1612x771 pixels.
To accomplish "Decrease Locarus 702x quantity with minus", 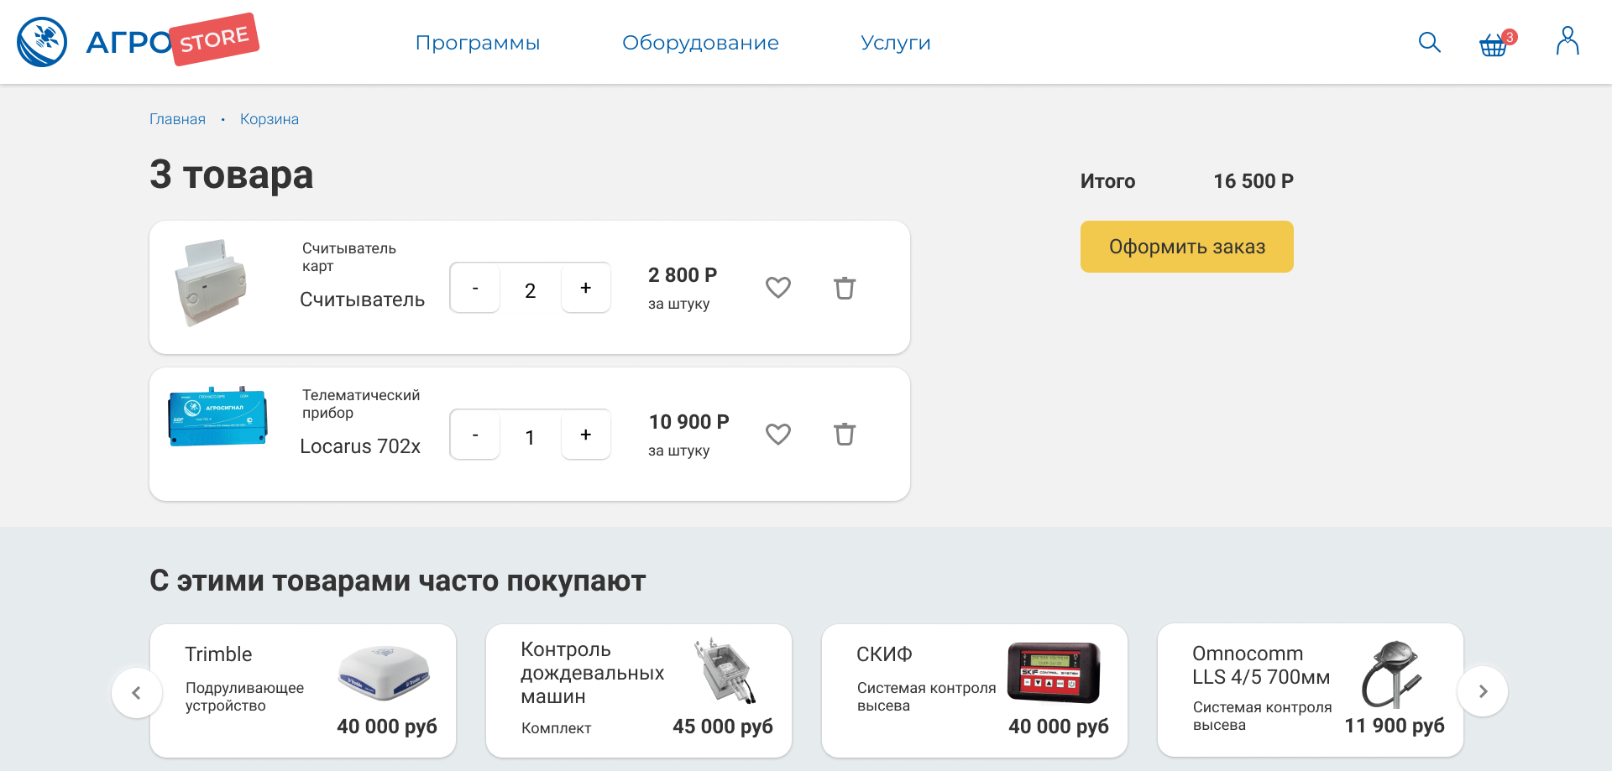I will [x=475, y=435].
